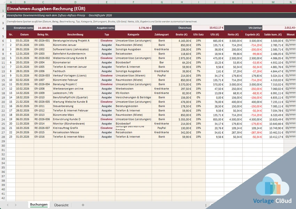Select Brutto cell 5.355,00 €
Viewport: 296px width, 209px height.
(x=181, y=119)
